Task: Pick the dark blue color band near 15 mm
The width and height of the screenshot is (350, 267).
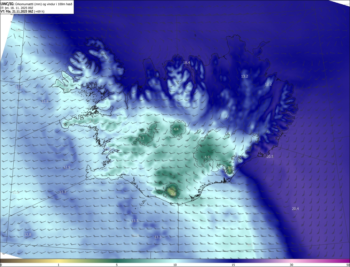Action: tap(233, 261)
